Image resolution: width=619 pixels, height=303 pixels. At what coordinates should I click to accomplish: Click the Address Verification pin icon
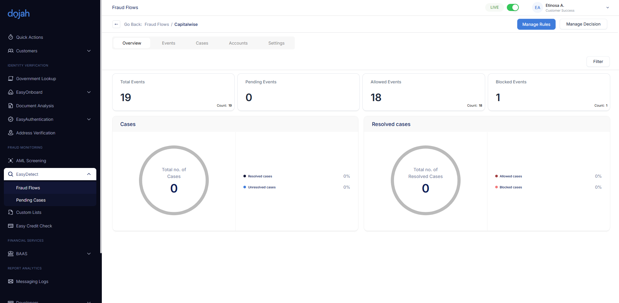click(11, 133)
